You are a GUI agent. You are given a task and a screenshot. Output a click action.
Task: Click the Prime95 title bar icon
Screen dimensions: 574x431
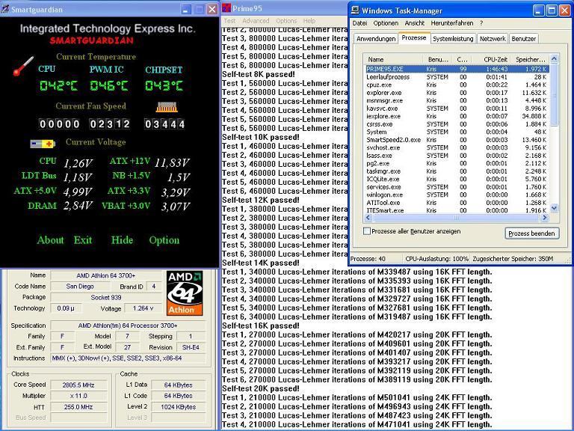226,8
